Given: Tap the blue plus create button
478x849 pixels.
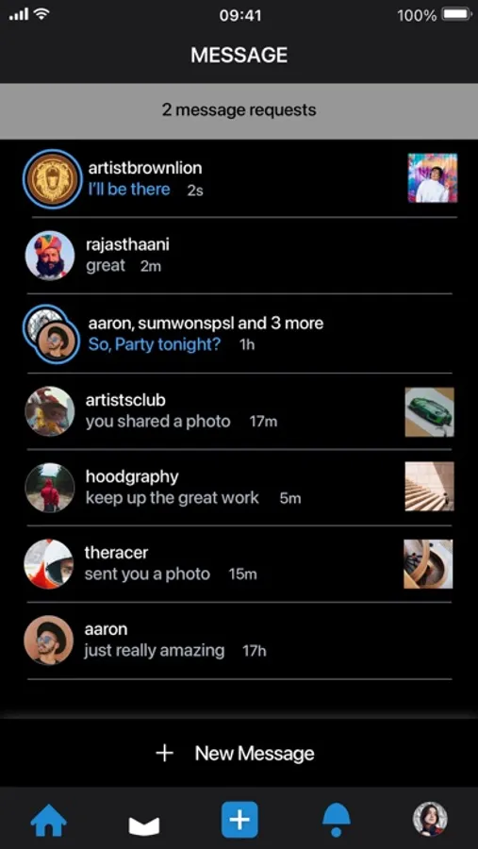Looking at the screenshot, I should [239, 821].
